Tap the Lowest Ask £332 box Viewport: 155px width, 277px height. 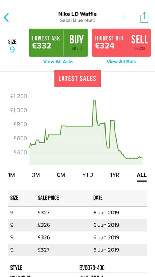click(x=46, y=43)
